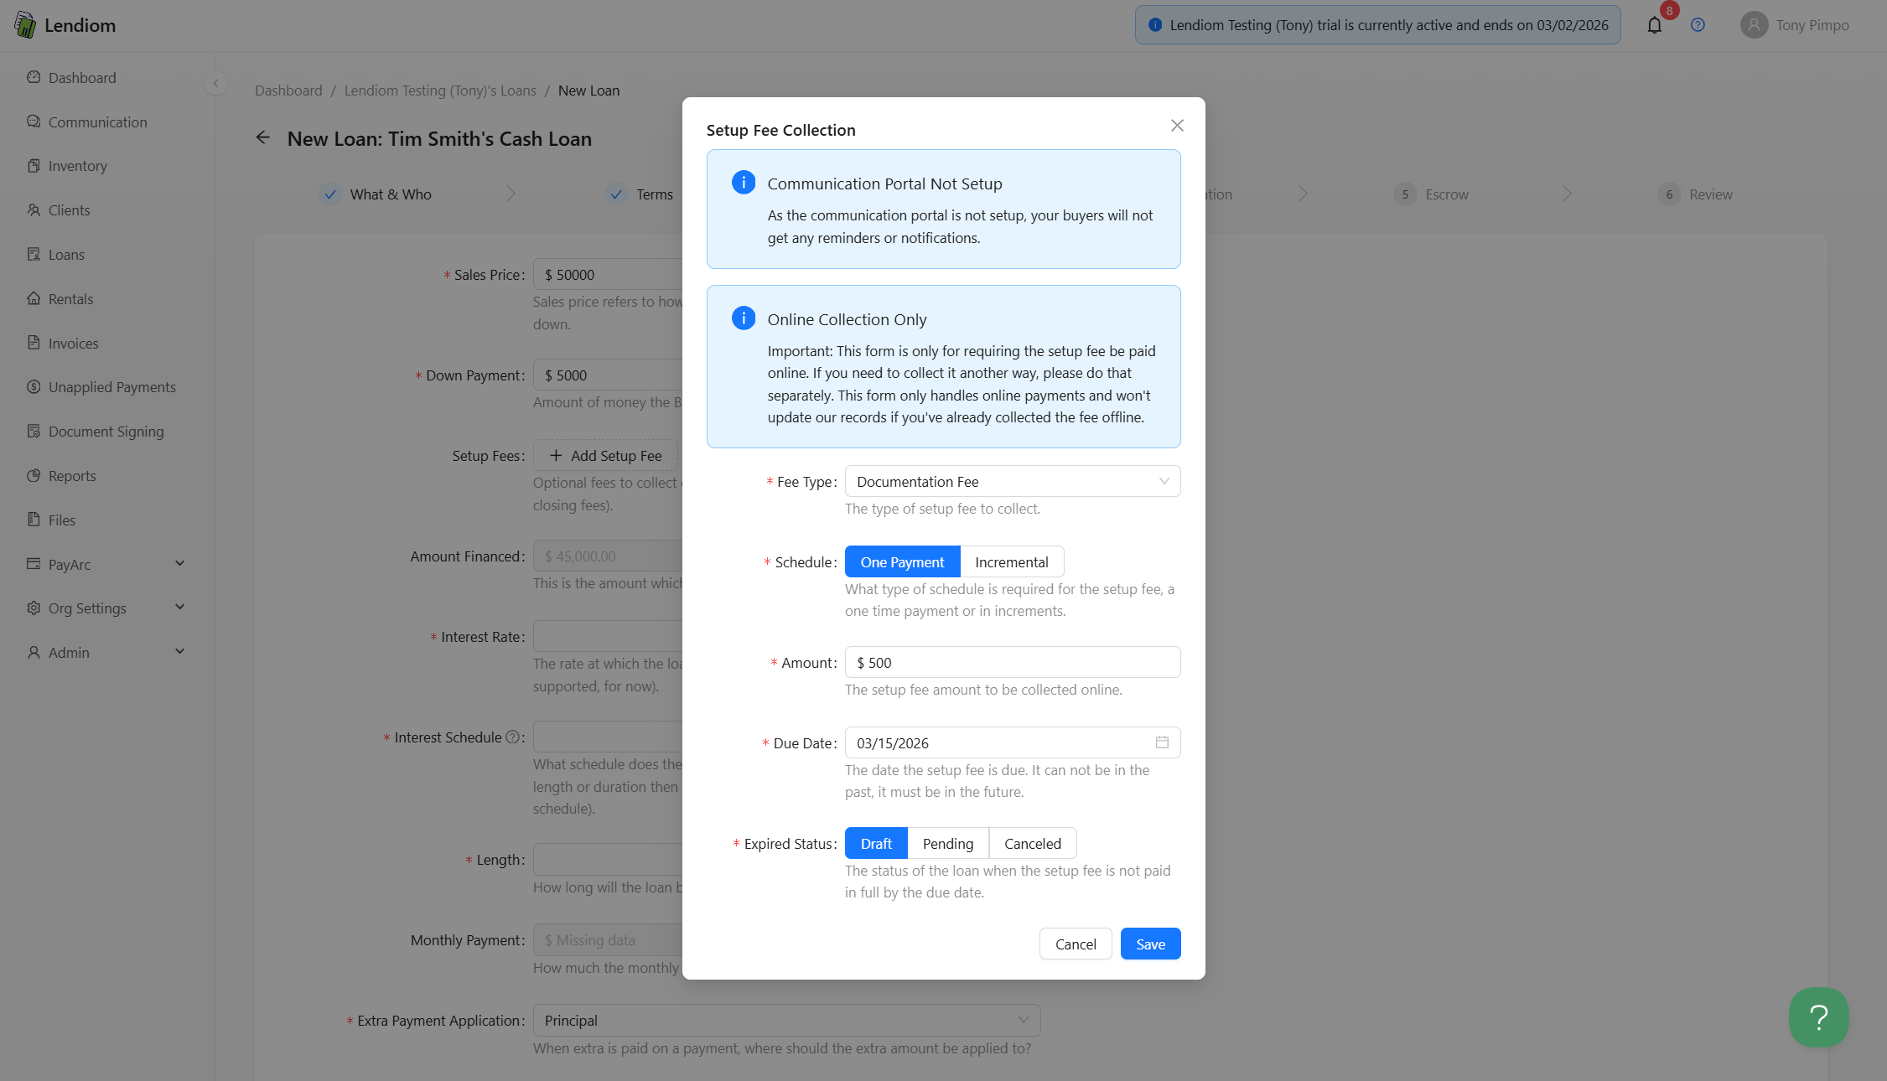Click the Amount field showing $ 500
The image size is (1887, 1081).
click(x=1013, y=662)
